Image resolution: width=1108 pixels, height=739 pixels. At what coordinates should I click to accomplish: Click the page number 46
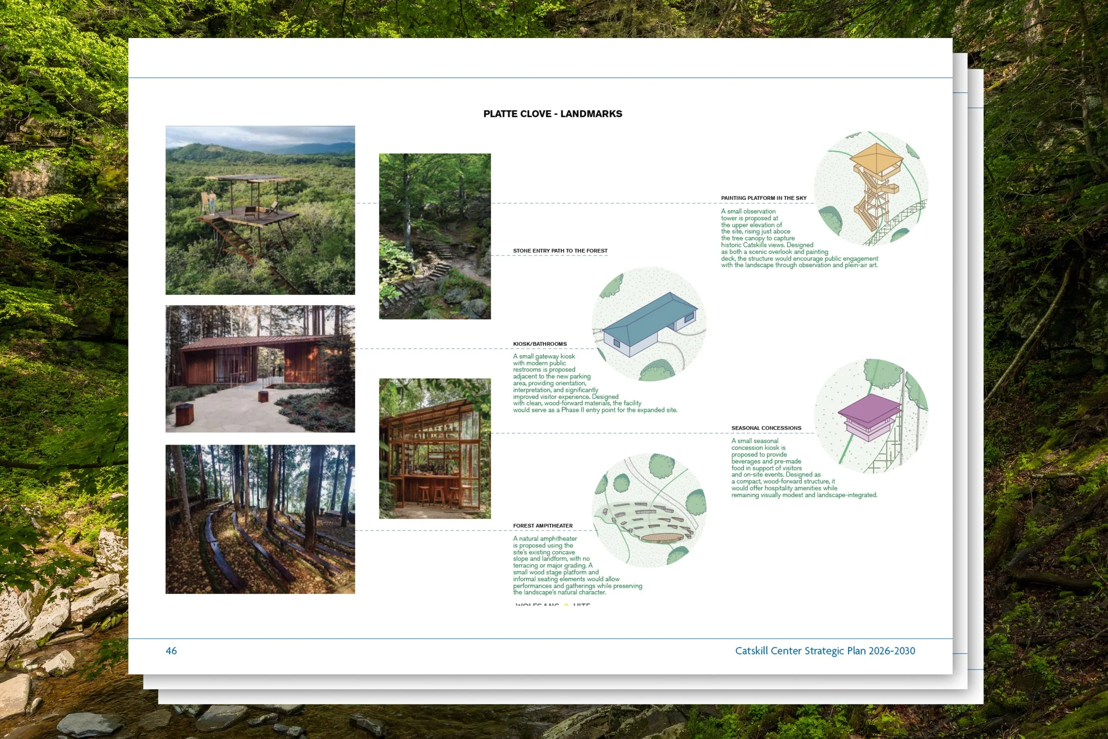171,651
